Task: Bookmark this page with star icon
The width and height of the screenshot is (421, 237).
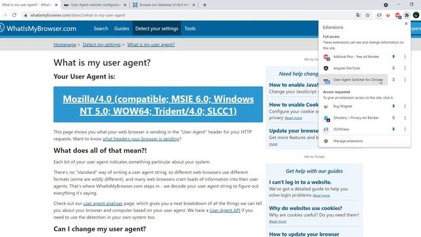Action: pos(368,15)
